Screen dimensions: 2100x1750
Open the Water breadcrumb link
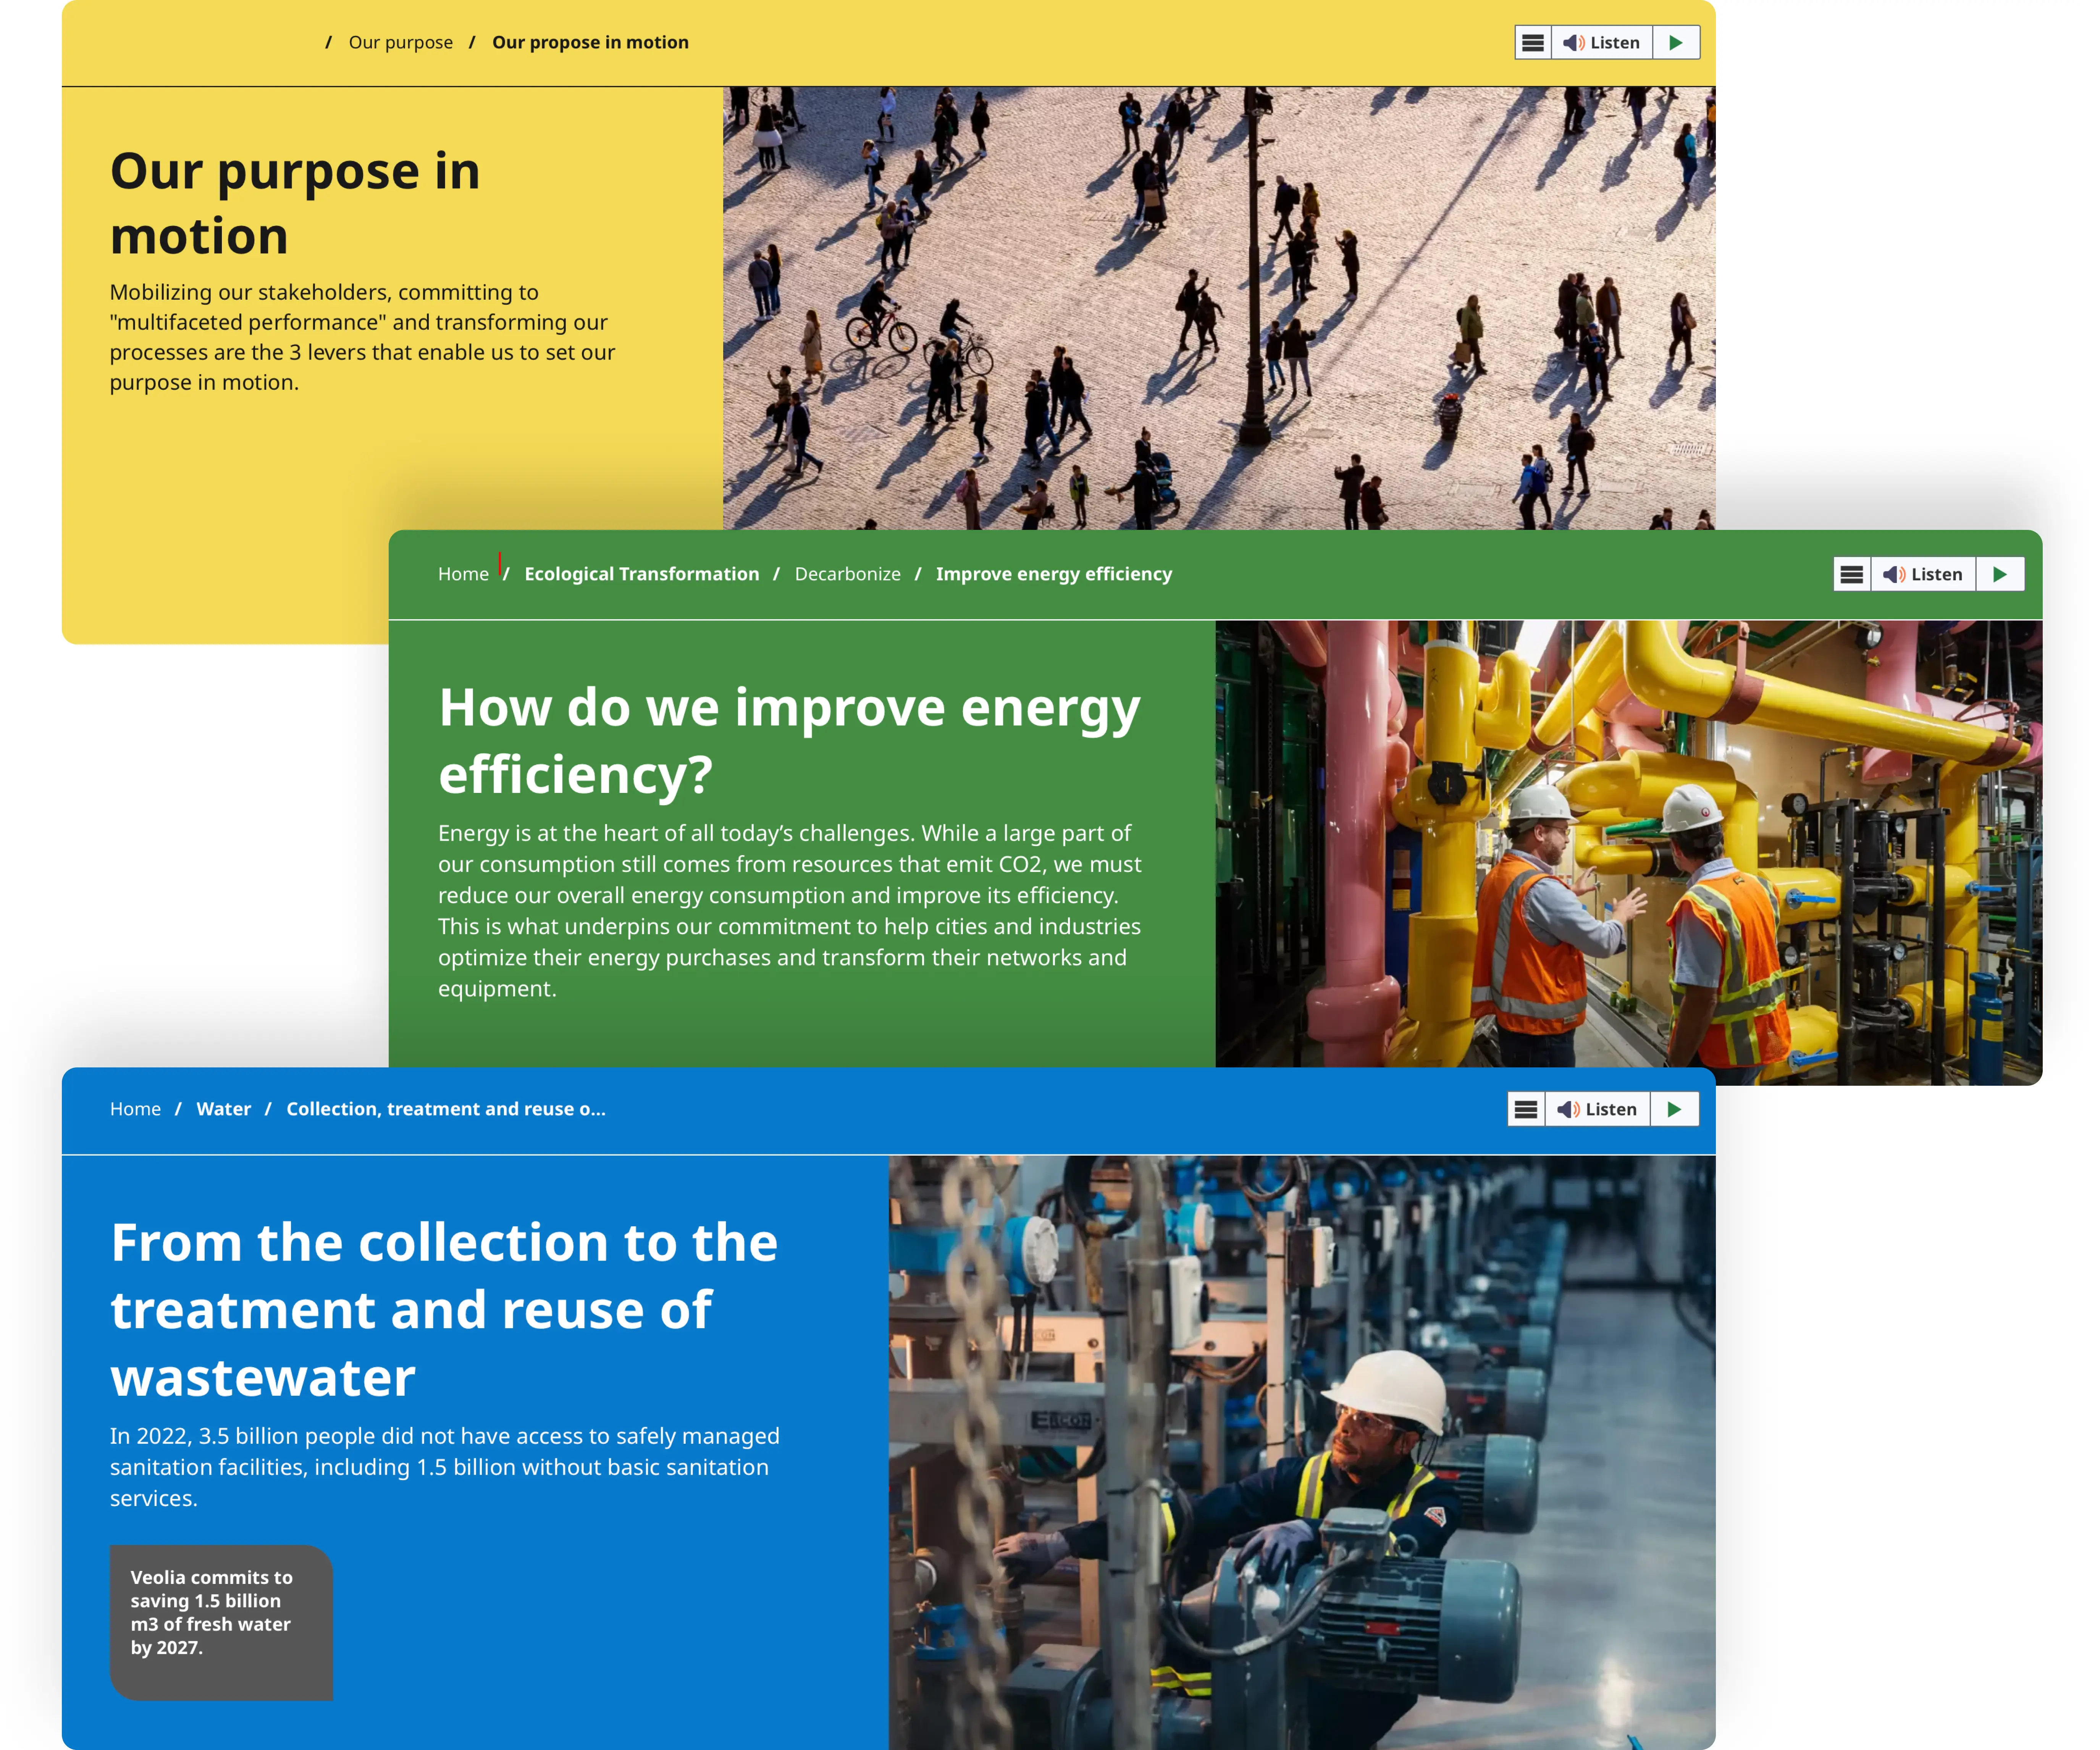224,1109
